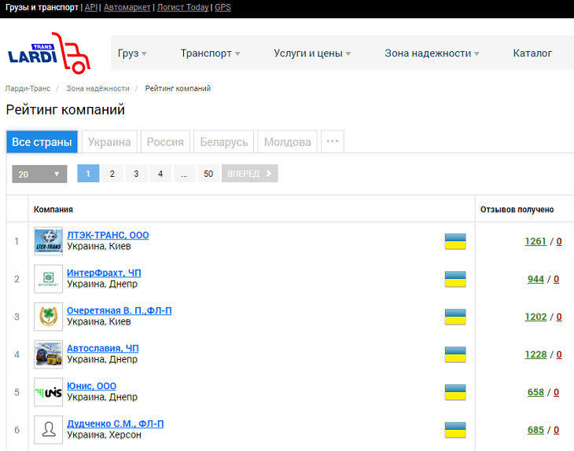
Task: Click Ukraine flag in Очеретяная row
Action: pyautogui.click(x=455, y=317)
